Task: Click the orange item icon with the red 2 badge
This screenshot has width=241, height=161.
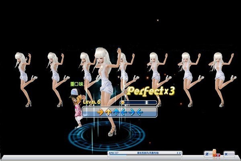Action: tap(216, 153)
